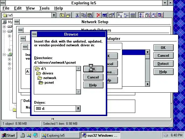
Task: Click scroll-up arrow of adapter list
Action: coord(147,52)
